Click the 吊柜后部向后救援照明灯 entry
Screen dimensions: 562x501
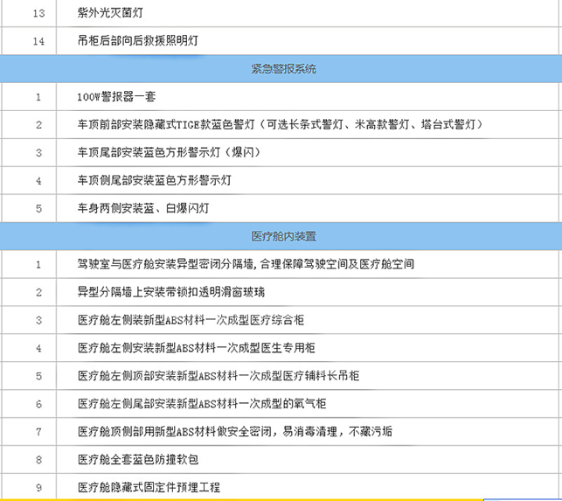pyautogui.click(x=142, y=41)
